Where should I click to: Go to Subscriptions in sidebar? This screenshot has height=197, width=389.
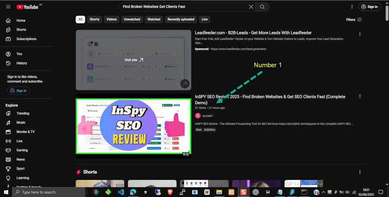[x=26, y=39]
